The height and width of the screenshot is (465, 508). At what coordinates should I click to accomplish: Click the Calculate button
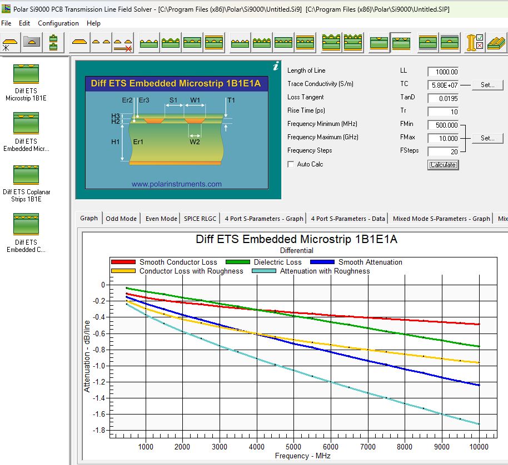pos(443,165)
